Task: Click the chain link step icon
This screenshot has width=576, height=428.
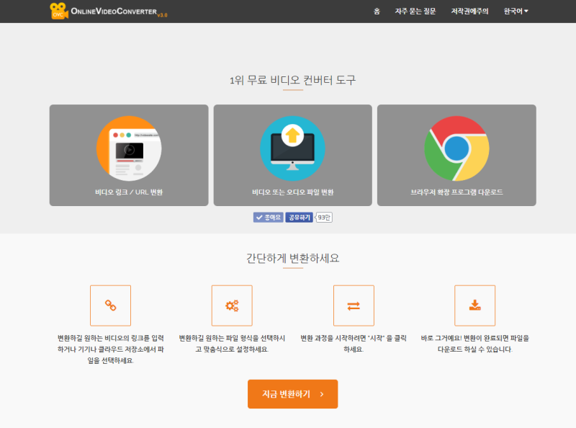Action: 111,306
